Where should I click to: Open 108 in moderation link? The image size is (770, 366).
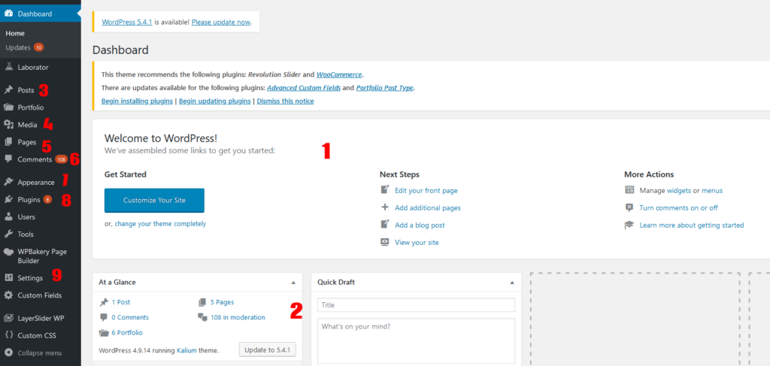[238, 317]
